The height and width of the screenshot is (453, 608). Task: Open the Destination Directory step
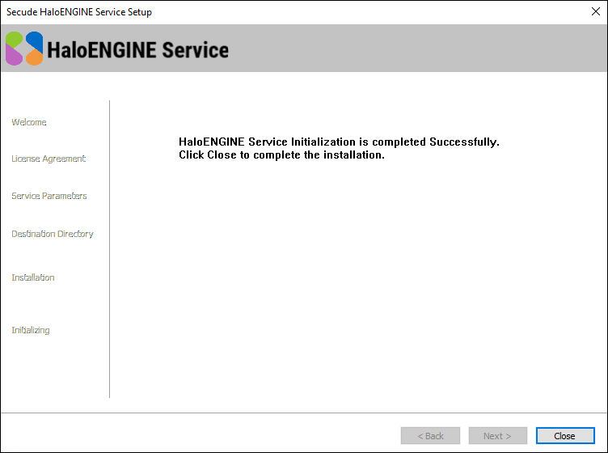coord(53,234)
